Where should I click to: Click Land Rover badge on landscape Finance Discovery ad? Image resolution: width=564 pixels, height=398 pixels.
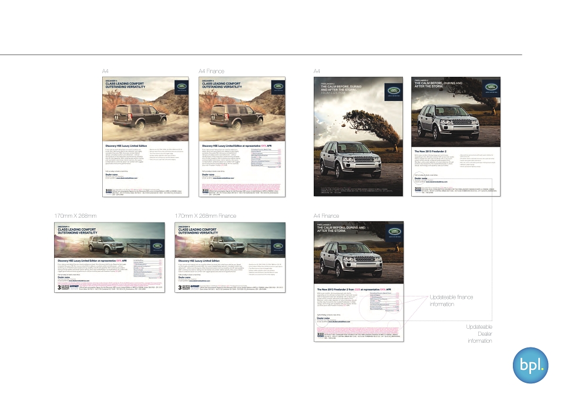click(x=278, y=246)
